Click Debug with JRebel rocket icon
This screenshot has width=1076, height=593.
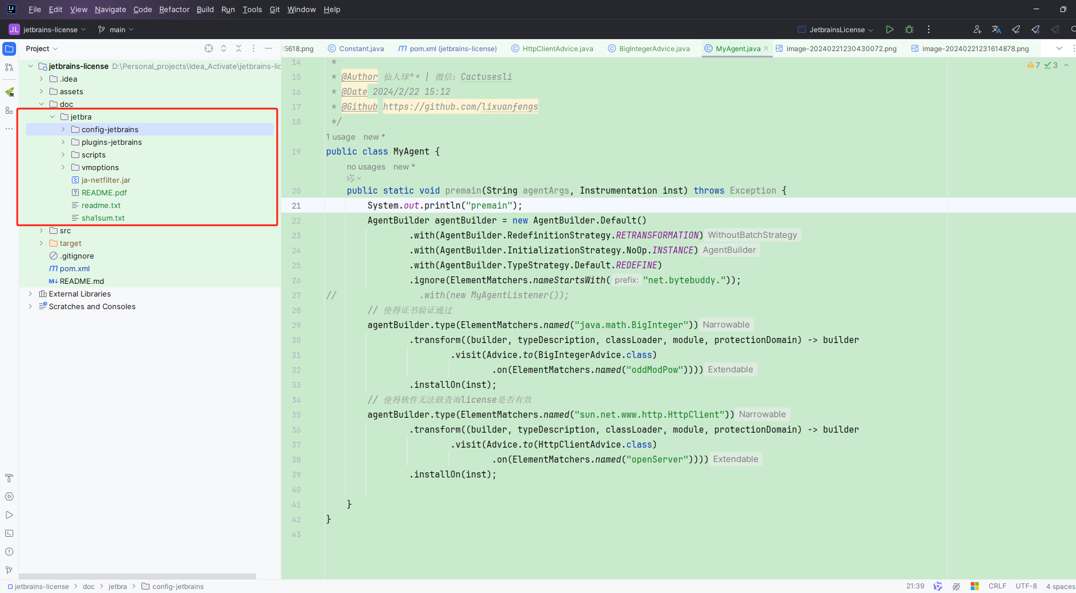tap(1036, 29)
